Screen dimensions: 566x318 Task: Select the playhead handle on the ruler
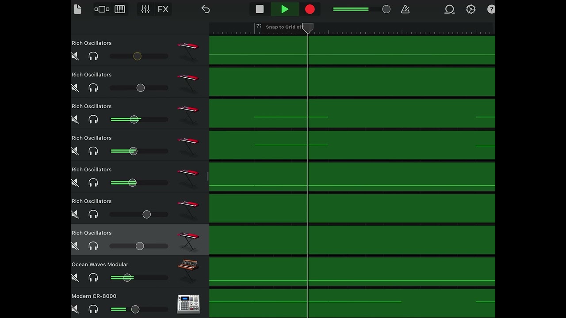(308, 28)
